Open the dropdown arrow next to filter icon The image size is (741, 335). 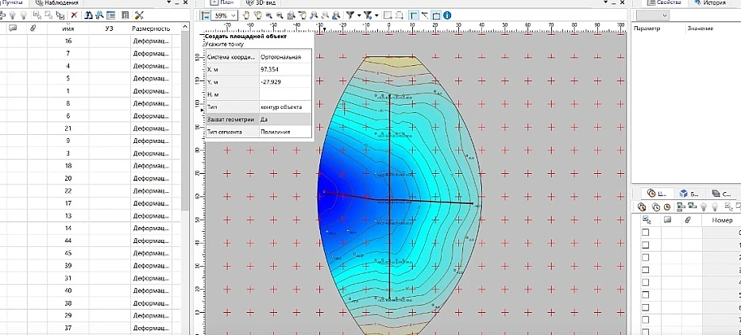pyautogui.click(x=358, y=15)
